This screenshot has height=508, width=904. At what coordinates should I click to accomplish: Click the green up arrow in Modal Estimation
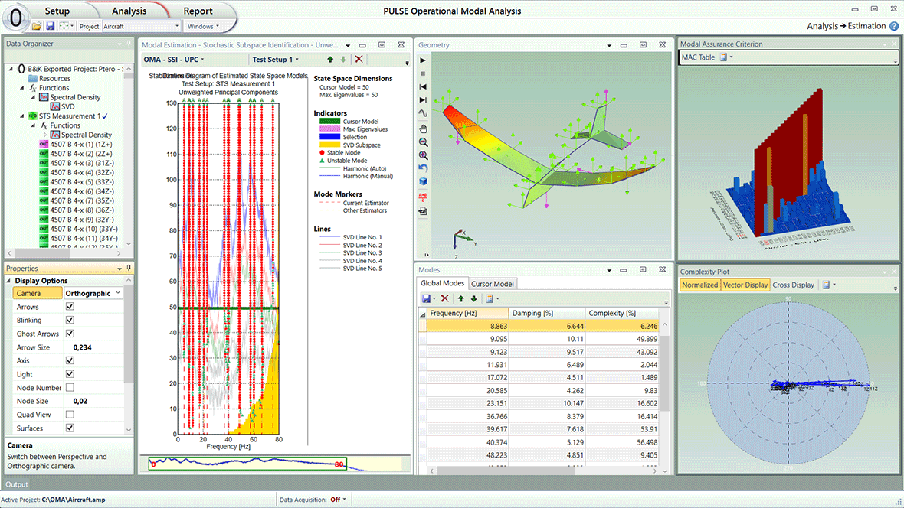point(330,60)
